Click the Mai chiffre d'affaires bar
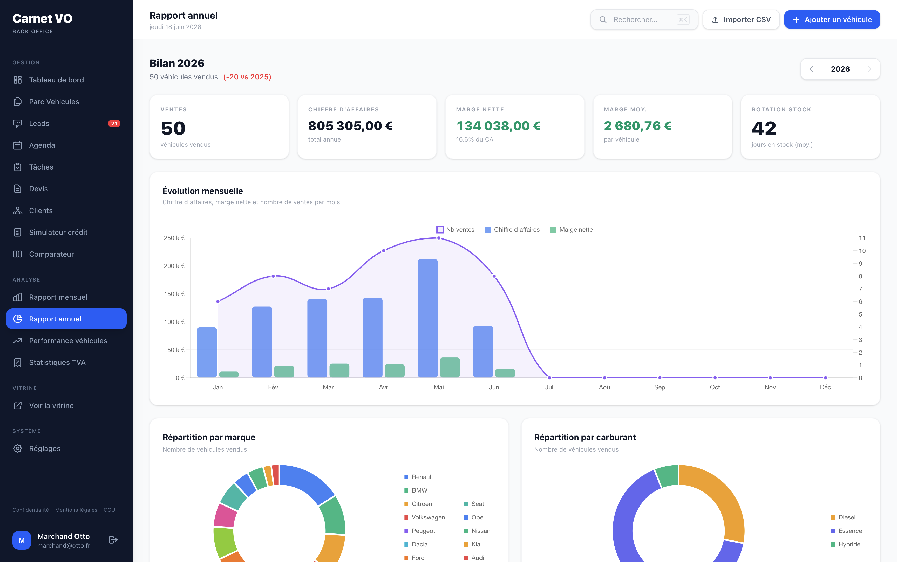 tap(428, 319)
